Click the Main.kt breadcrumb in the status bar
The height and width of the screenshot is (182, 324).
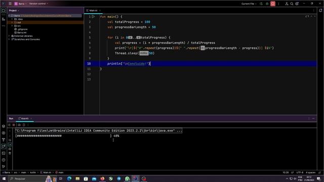(46, 172)
